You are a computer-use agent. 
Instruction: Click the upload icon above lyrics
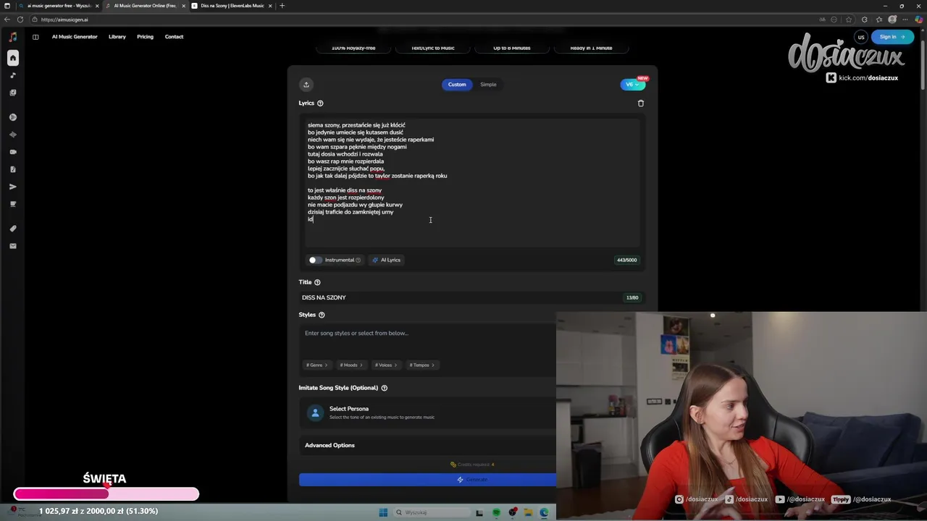[306, 85]
